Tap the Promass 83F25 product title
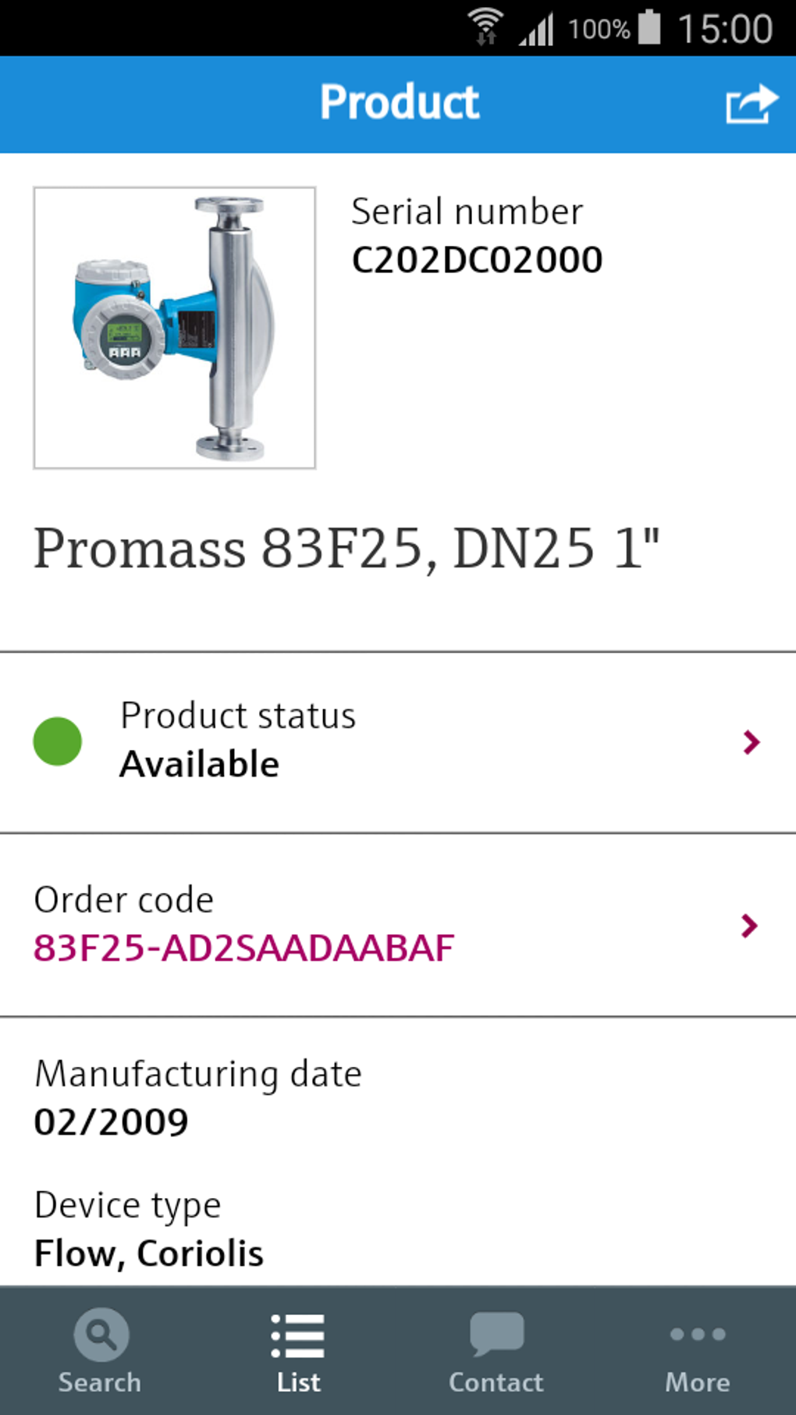Viewport: 796px width, 1415px height. (346, 549)
